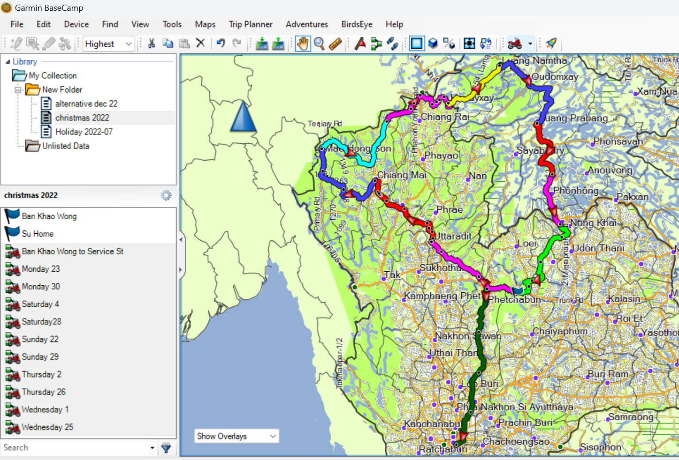The height and width of the screenshot is (460, 679).
Task: Open the Trip Planner menu
Action: pyautogui.click(x=251, y=24)
